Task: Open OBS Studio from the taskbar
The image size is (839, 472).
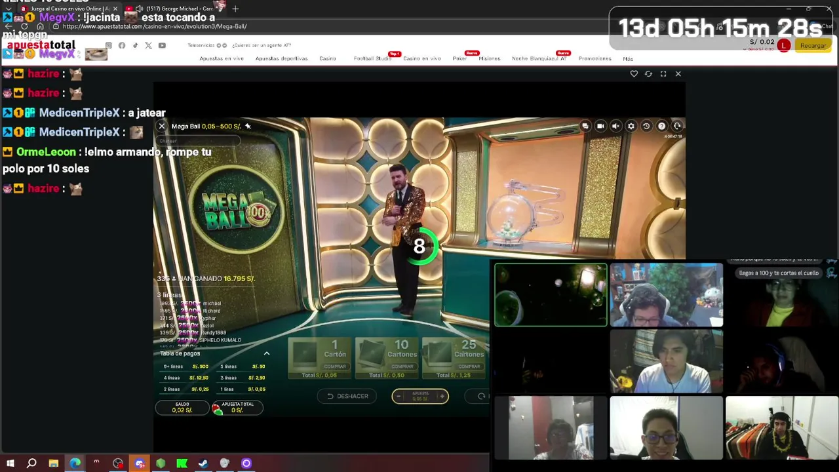Action: click(x=118, y=463)
